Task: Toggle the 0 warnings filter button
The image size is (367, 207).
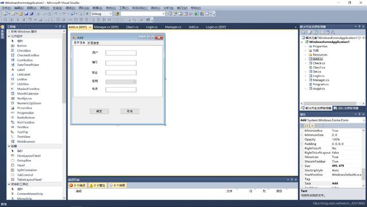Action: tap(97, 185)
